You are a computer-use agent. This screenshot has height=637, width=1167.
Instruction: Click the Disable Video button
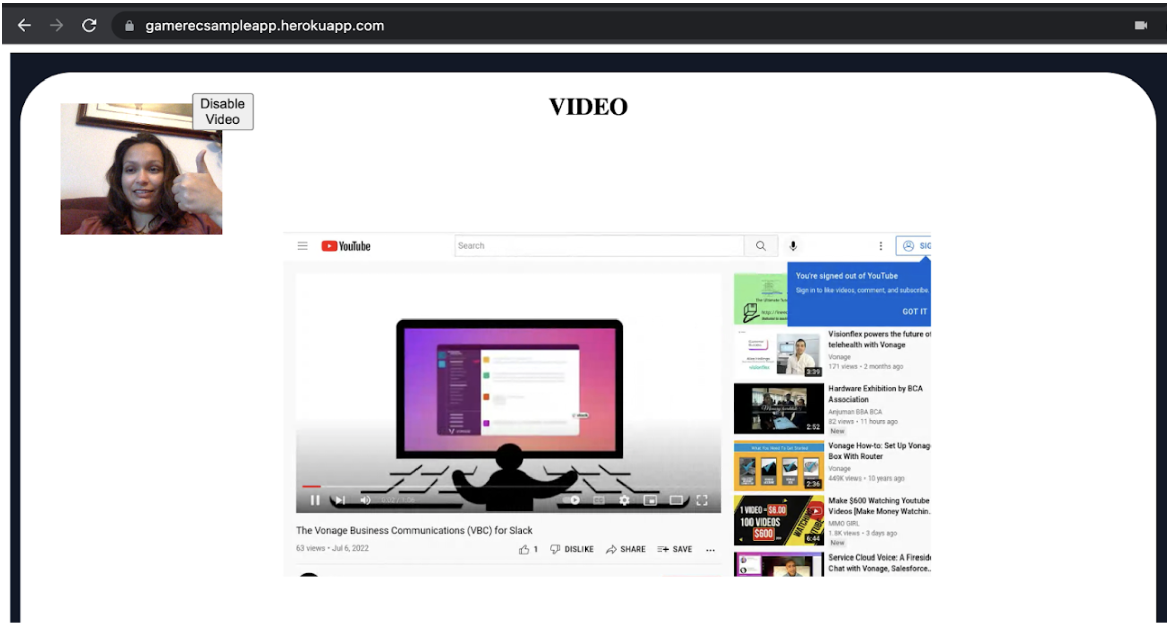[x=222, y=111]
